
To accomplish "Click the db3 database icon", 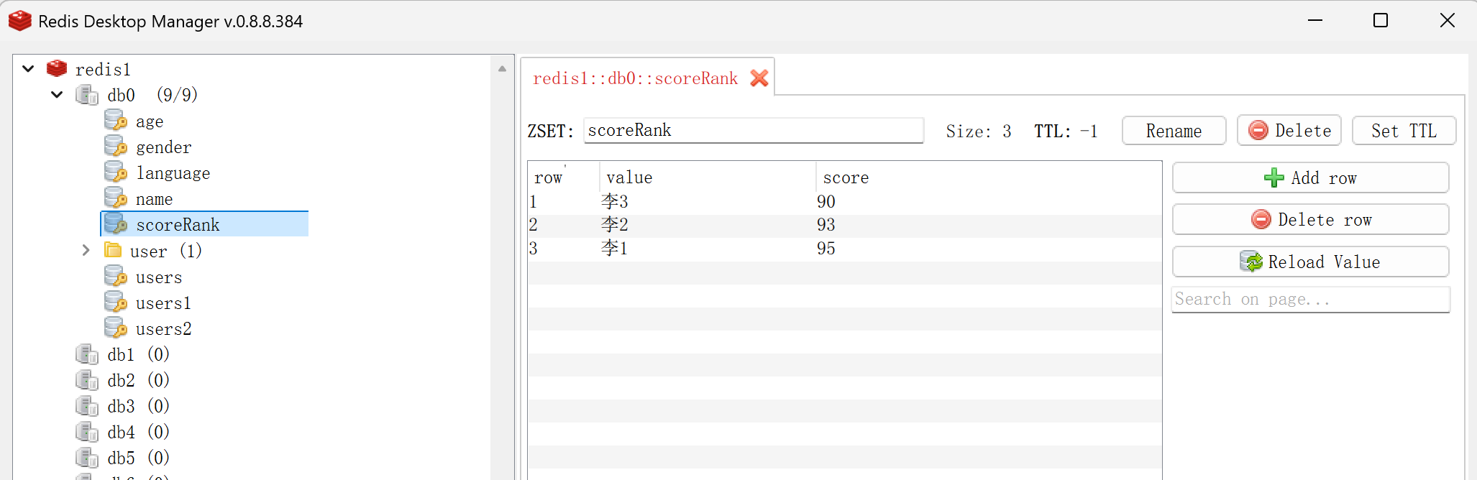I will (x=87, y=406).
